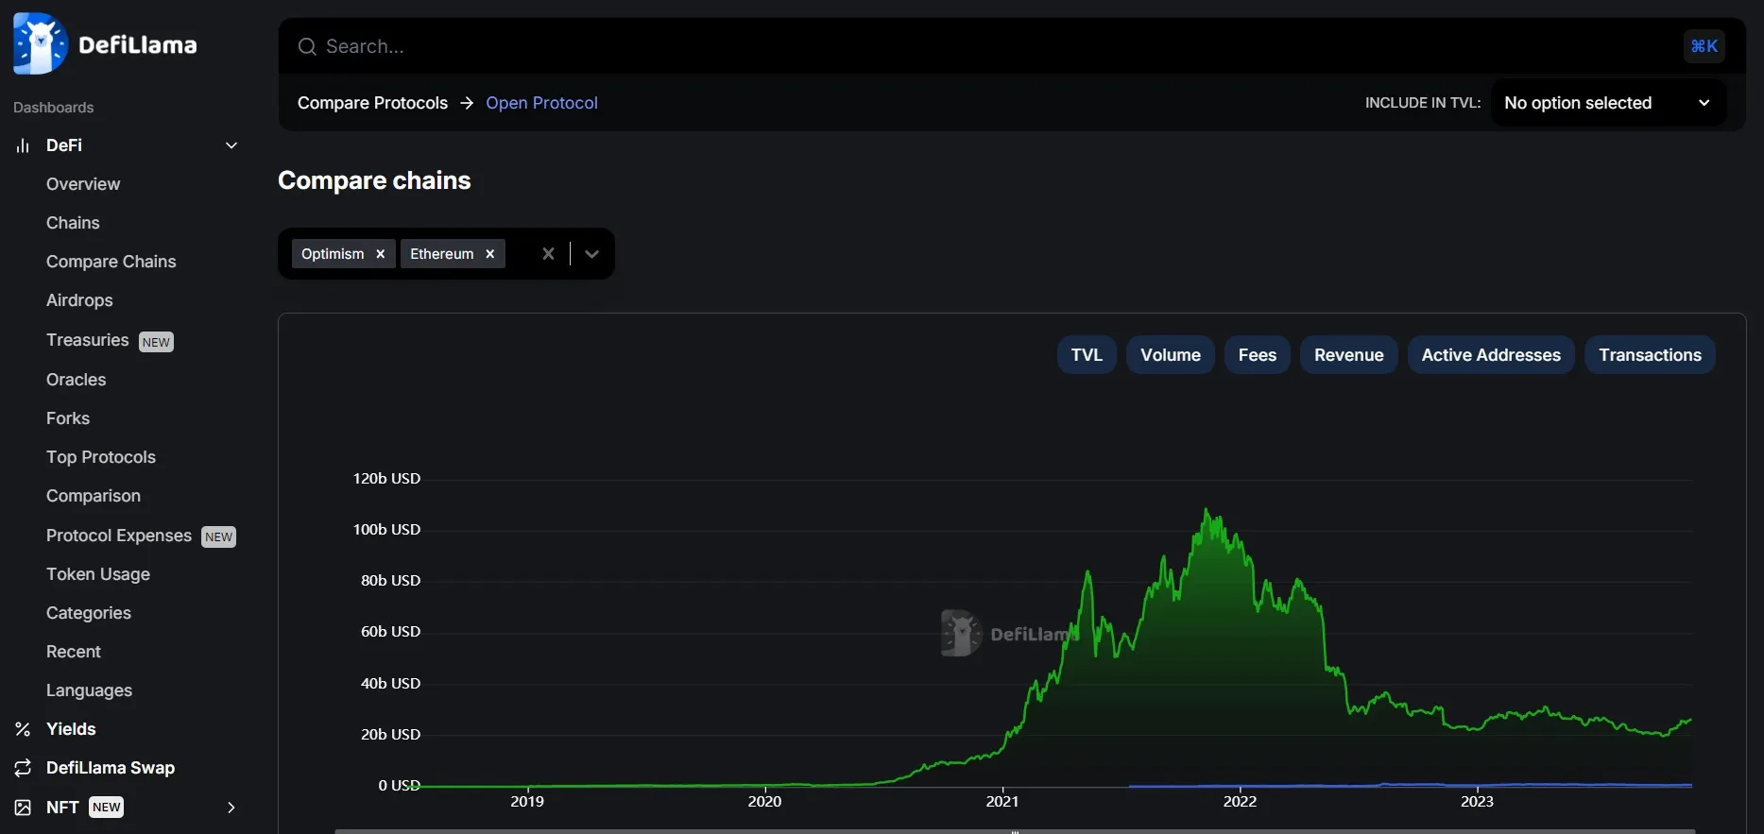Click the DefiLlama logo
The image size is (1764, 834).
point(105,43)
